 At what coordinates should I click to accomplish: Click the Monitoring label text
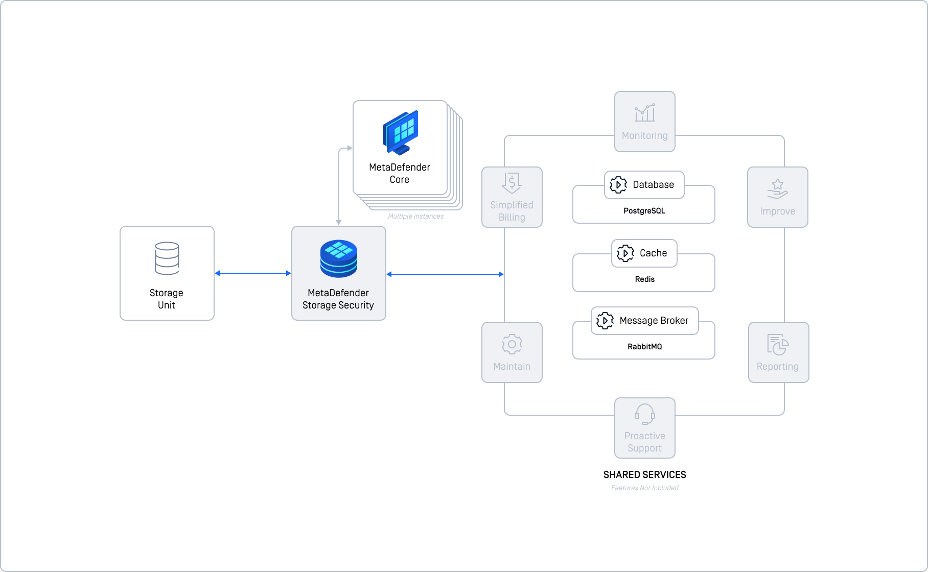pos(645,136)
